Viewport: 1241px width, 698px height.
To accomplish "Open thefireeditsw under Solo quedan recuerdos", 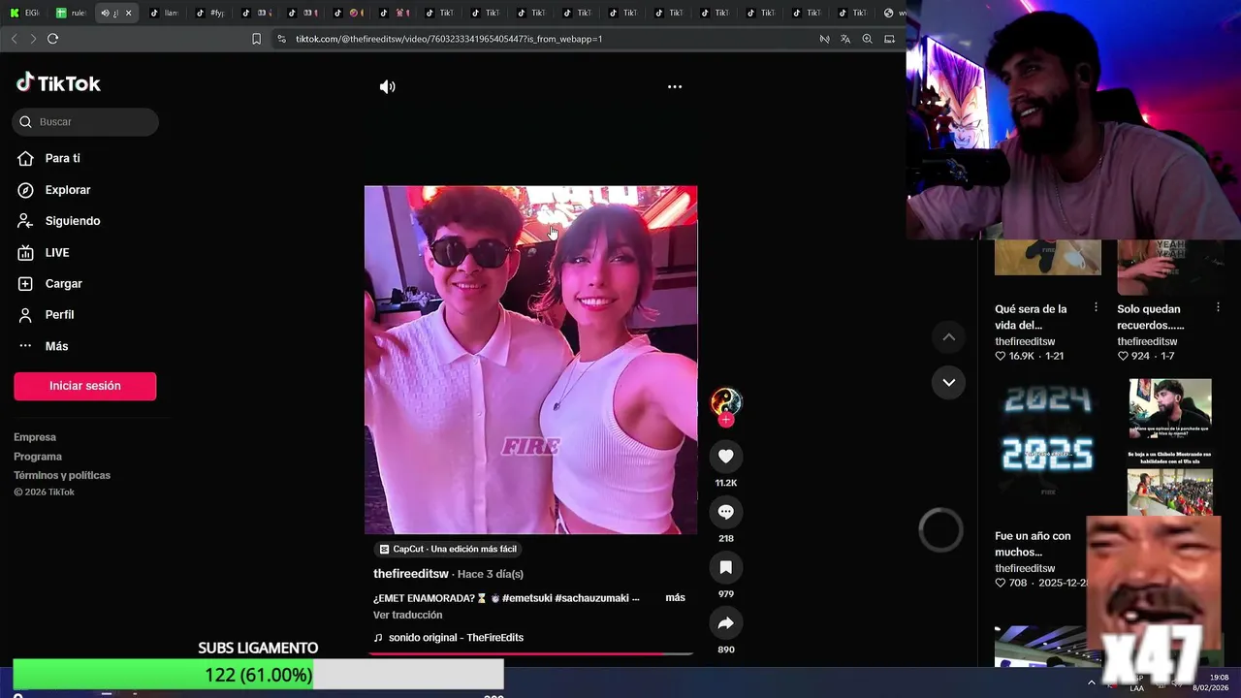I will click(x=1147, y=342).
